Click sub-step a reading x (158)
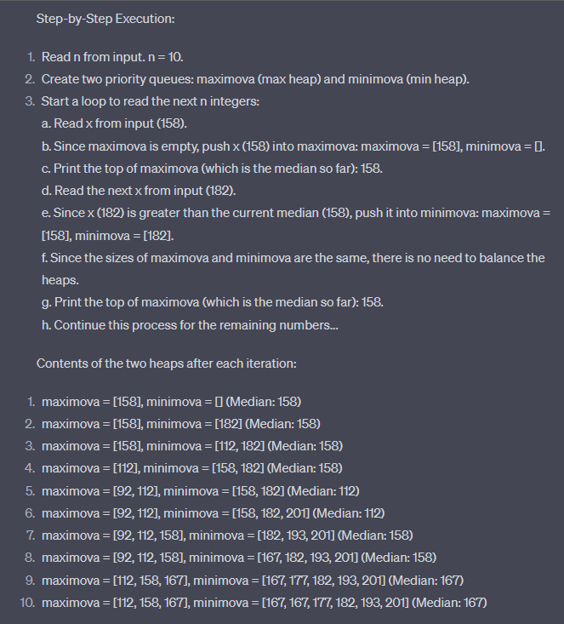Image resolution: width=564 pixels, height=624 pixels. click(113, 123)
